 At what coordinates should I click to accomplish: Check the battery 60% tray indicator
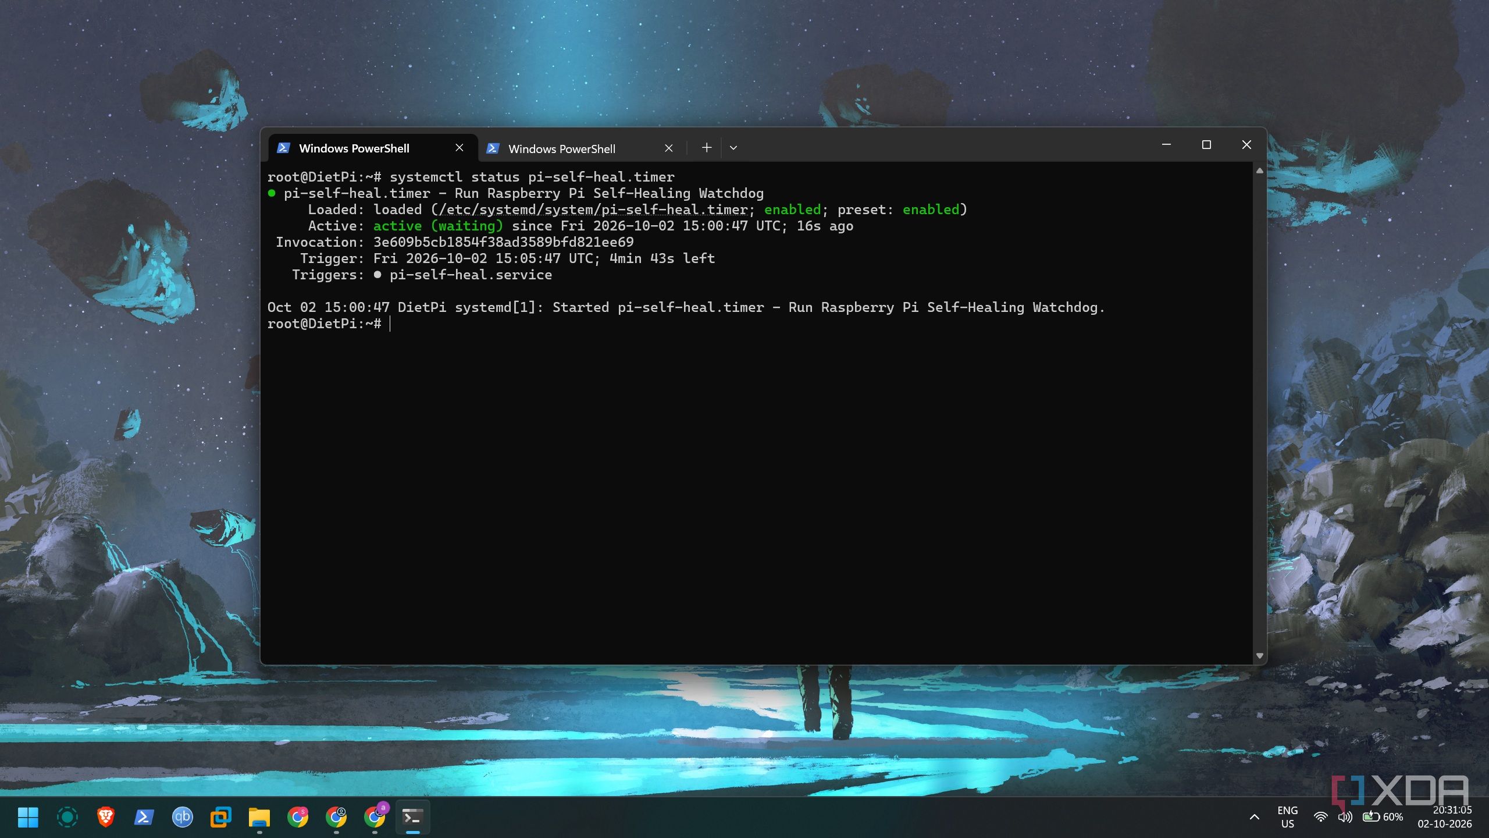click(x=1383, y=817)
